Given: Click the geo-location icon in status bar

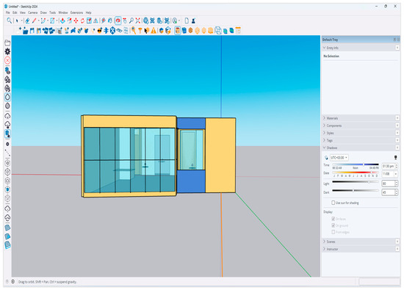Looking at the screenshot, I should tap(13, 281).
